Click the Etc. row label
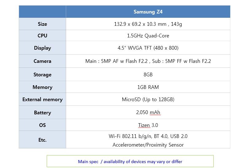Viewport: 246px width, 168px height. click(x=42, y=140)
